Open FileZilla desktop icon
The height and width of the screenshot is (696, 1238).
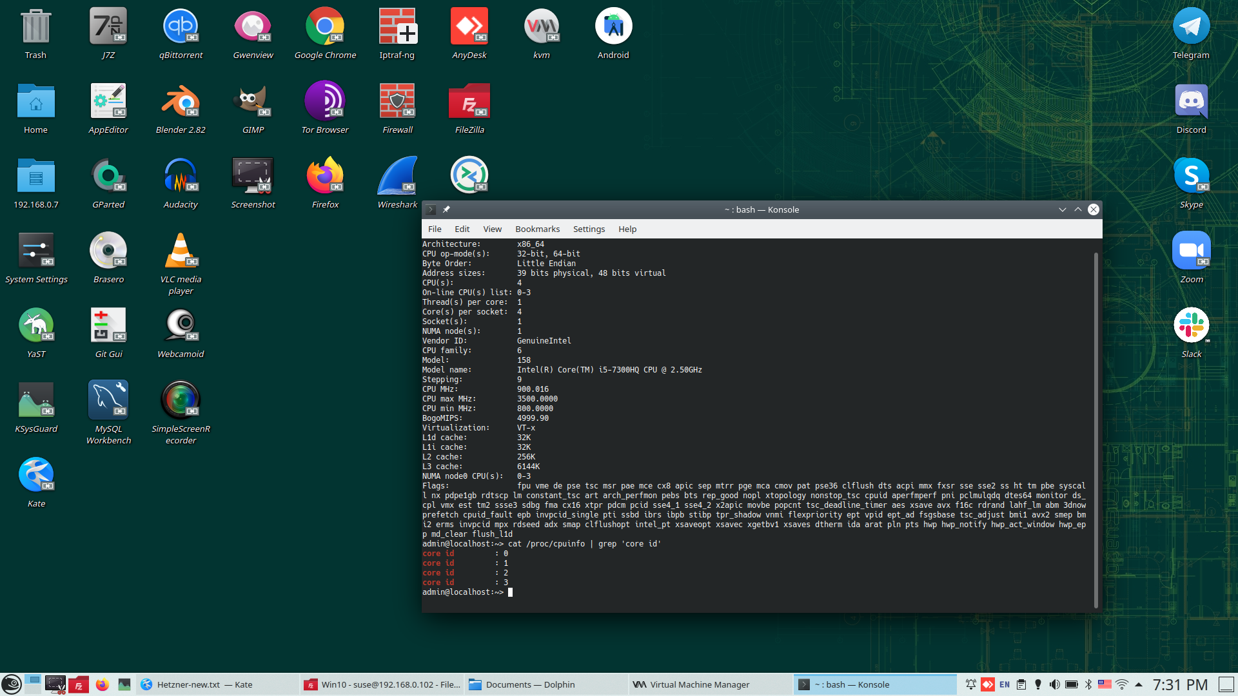point(469,101)
